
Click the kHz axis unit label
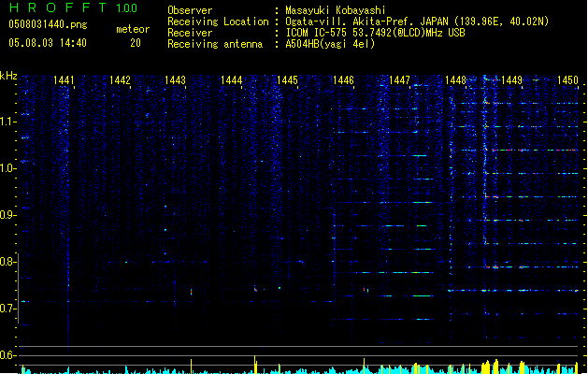tap(8, 76)
